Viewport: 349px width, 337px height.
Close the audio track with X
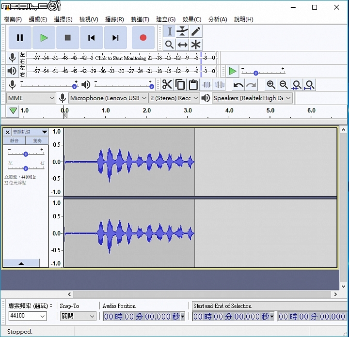point(8,132)
